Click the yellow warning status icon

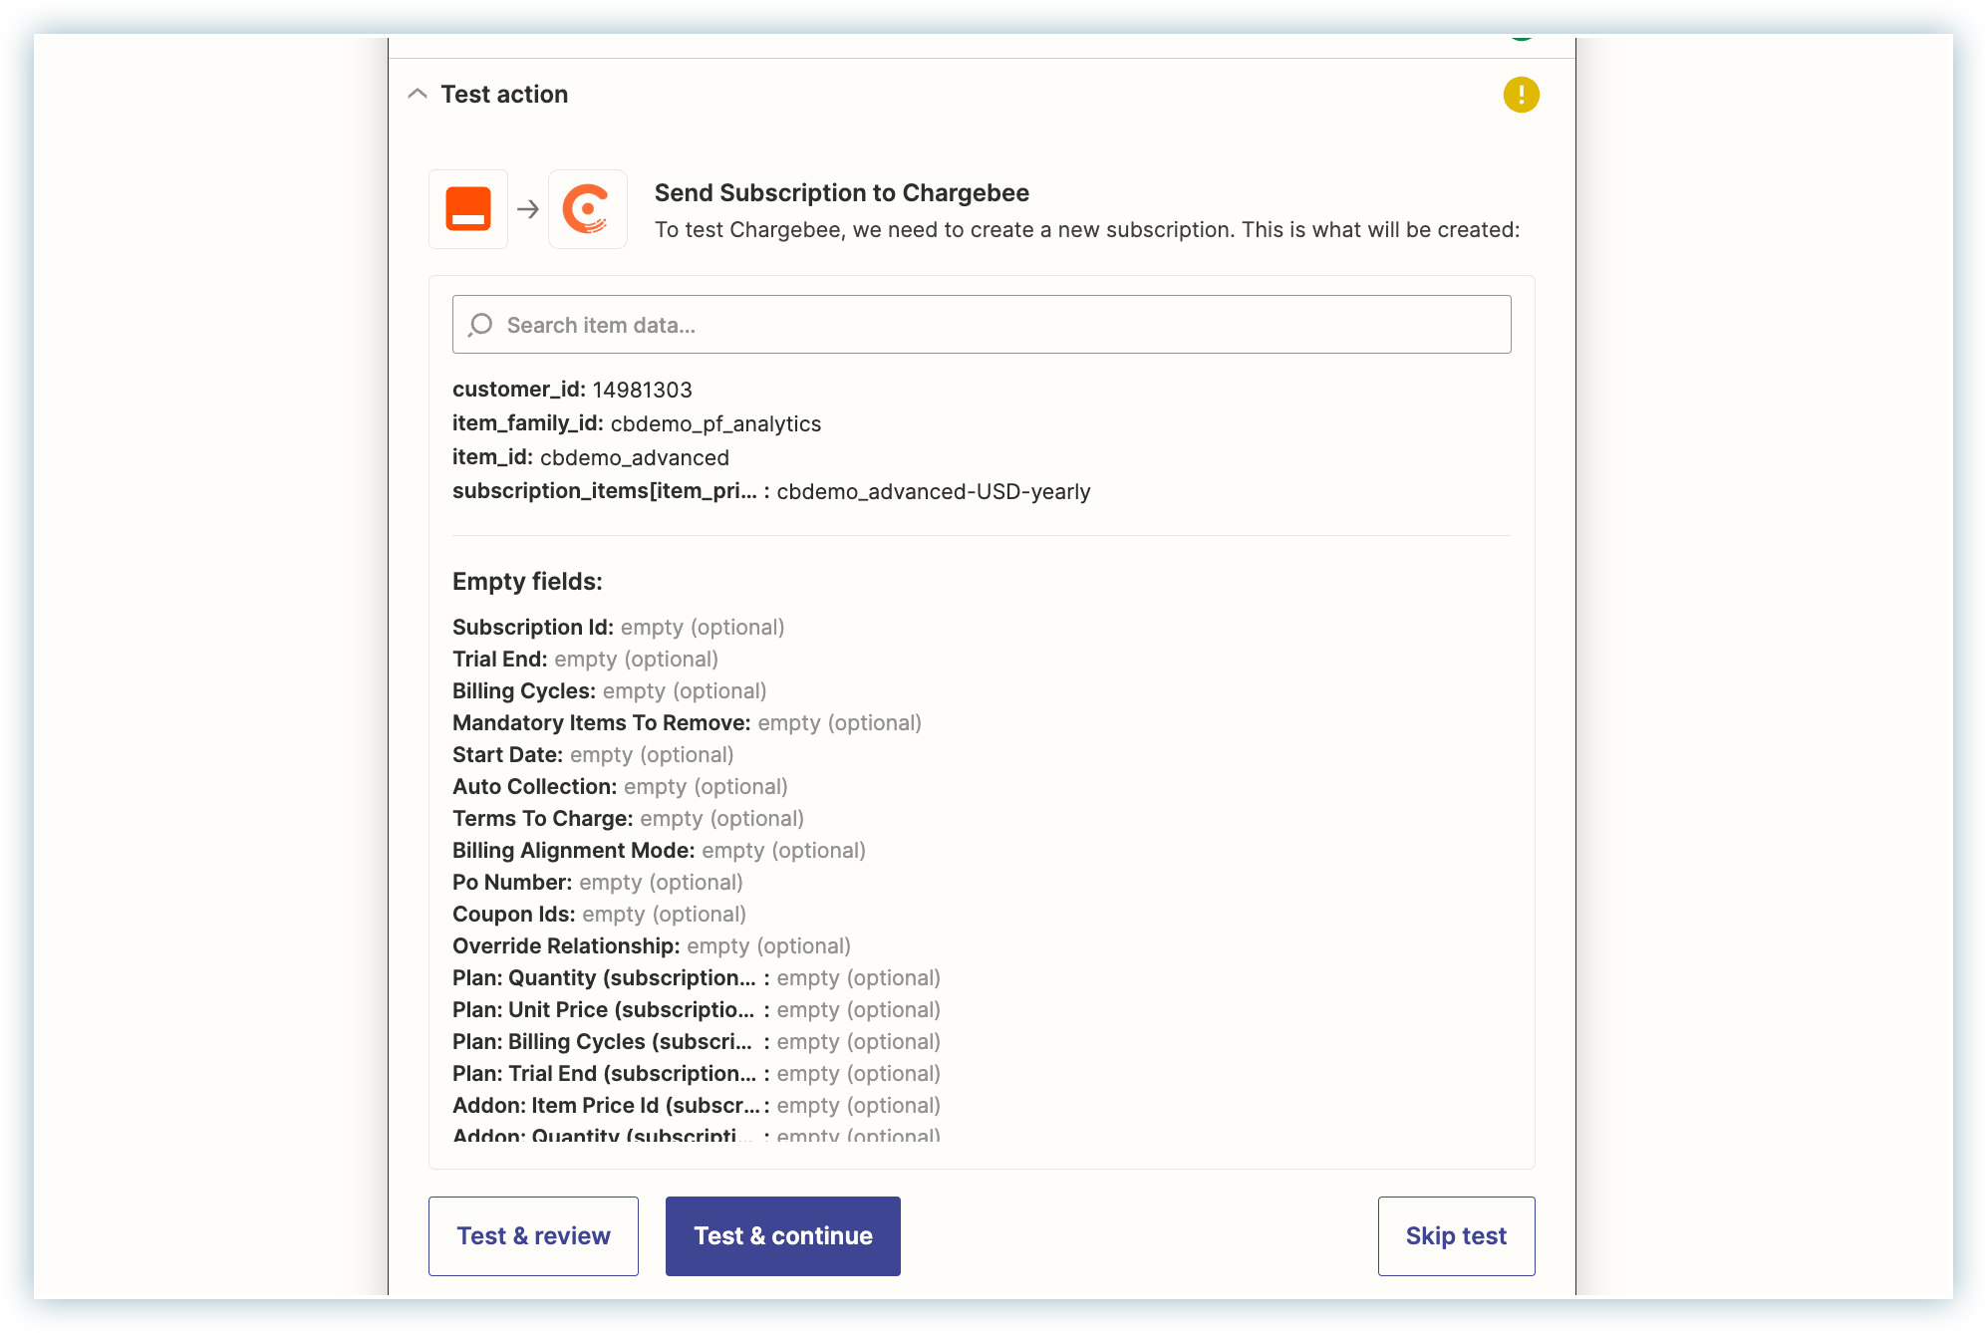pos(1521,95)
